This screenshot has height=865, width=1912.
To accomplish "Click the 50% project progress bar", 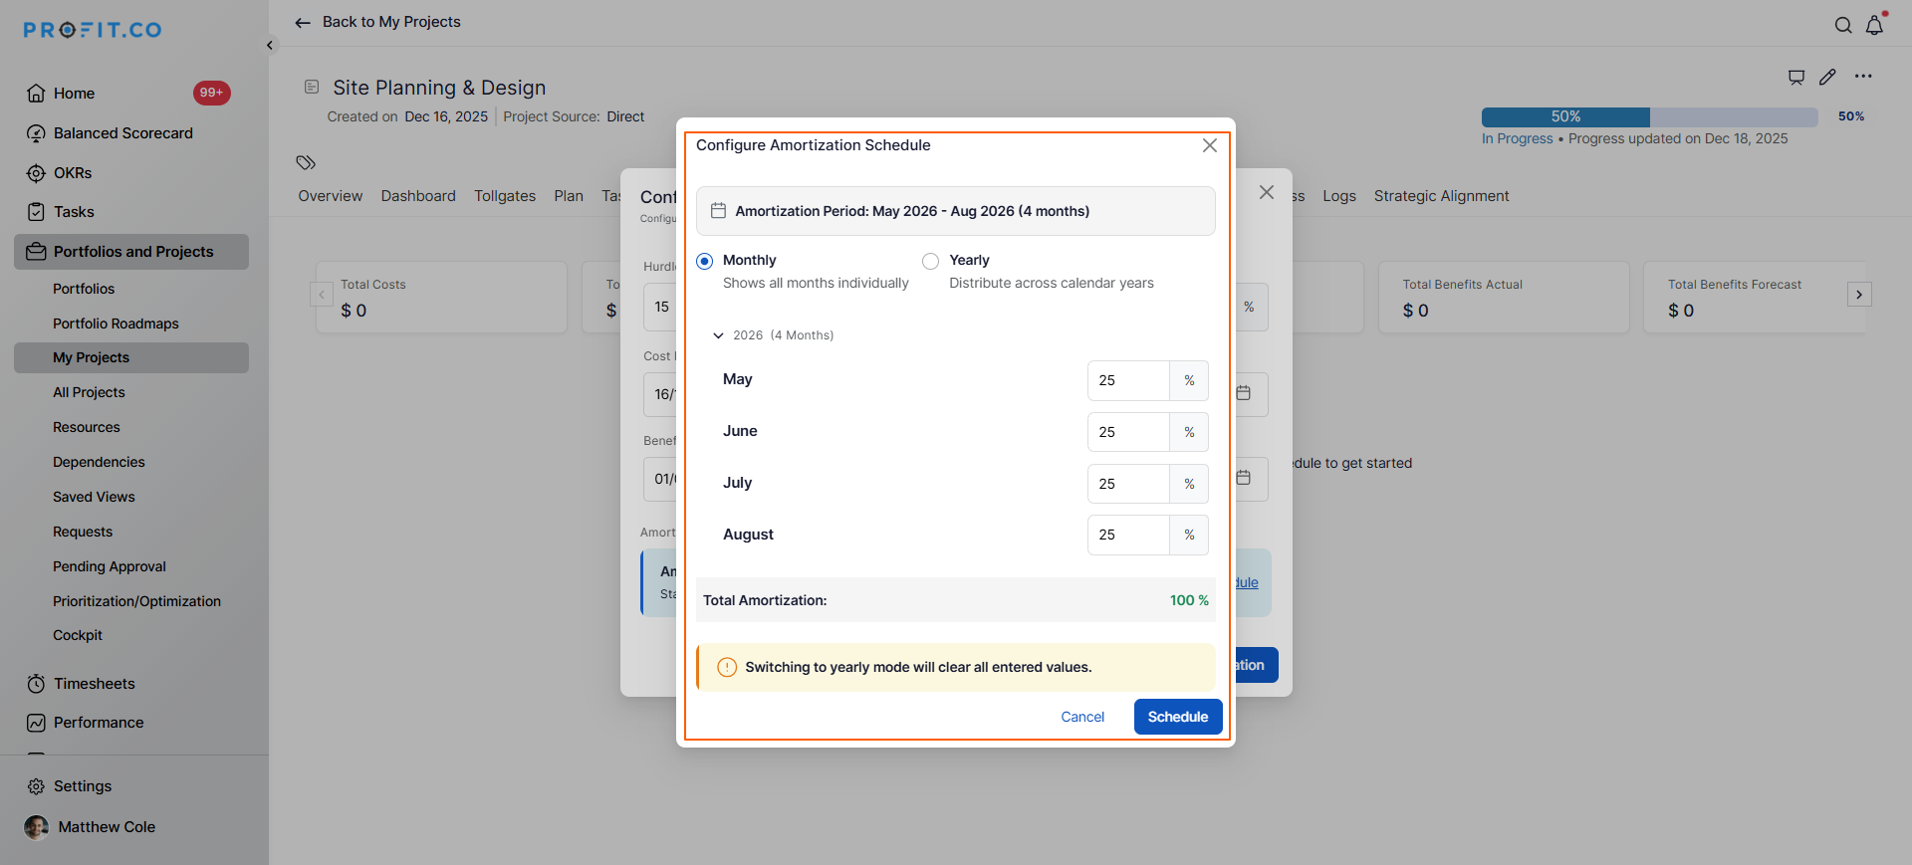I will click(1649, 116).
